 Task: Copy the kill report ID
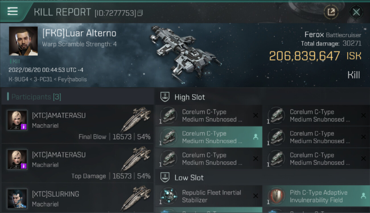(140, 13)
